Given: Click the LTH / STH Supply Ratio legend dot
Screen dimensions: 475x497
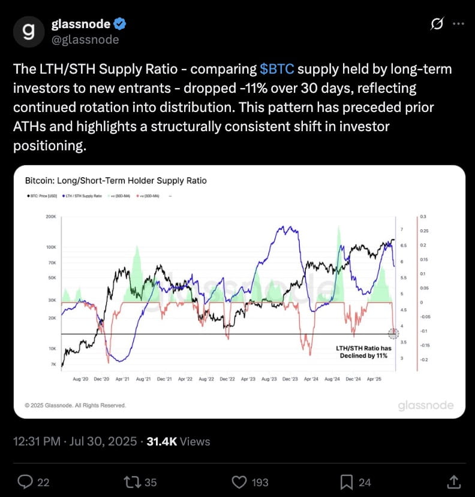Looking at the screenshot, I should click(64, 196).
